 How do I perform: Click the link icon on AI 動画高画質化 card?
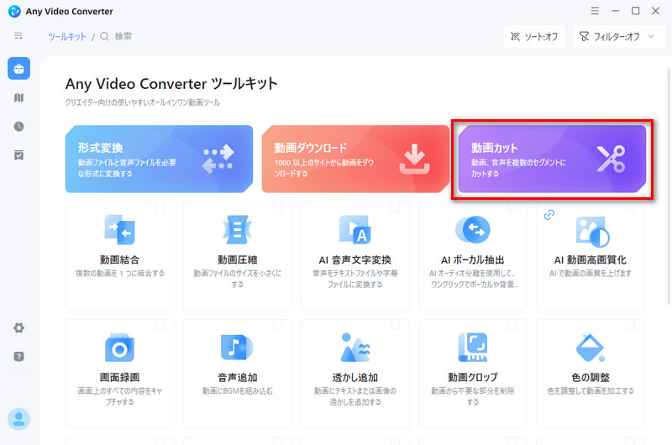[549, 215]
